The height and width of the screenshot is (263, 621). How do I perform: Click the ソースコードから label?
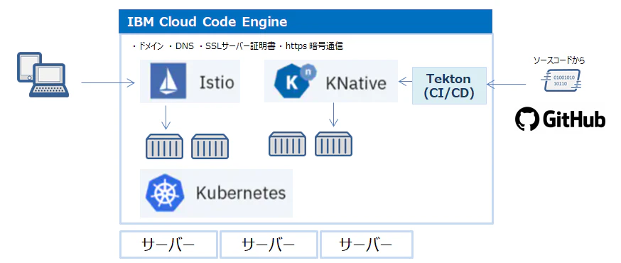[558, 60]
